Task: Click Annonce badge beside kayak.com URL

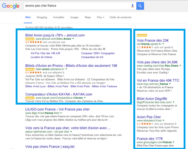Action: coord(30,98)
